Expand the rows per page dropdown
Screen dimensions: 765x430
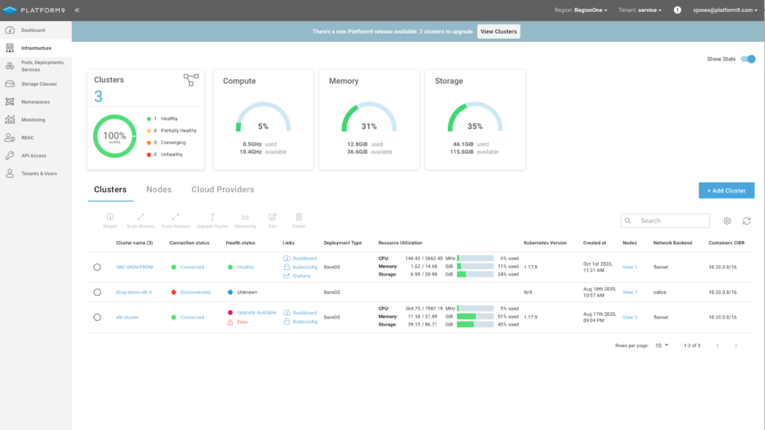coord(662,346)
